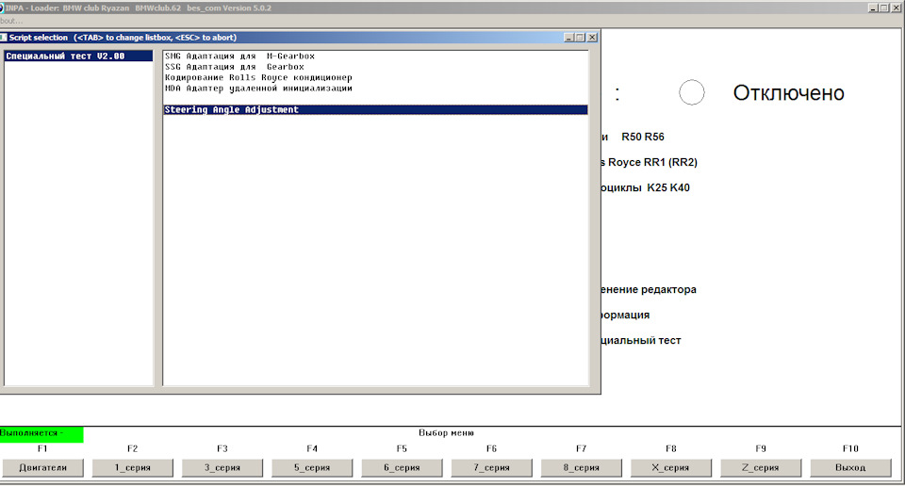
Task: Open the X_серия F8 menu button
Action: (670, 467)
